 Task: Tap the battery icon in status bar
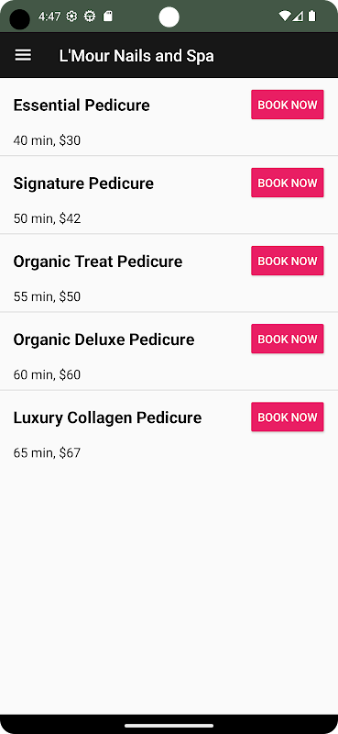tap(311, 17)
